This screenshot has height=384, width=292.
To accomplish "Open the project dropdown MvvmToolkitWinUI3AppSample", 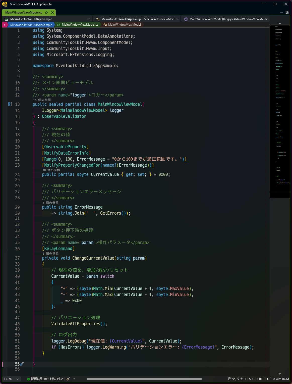I will click(x=47, y=19).
